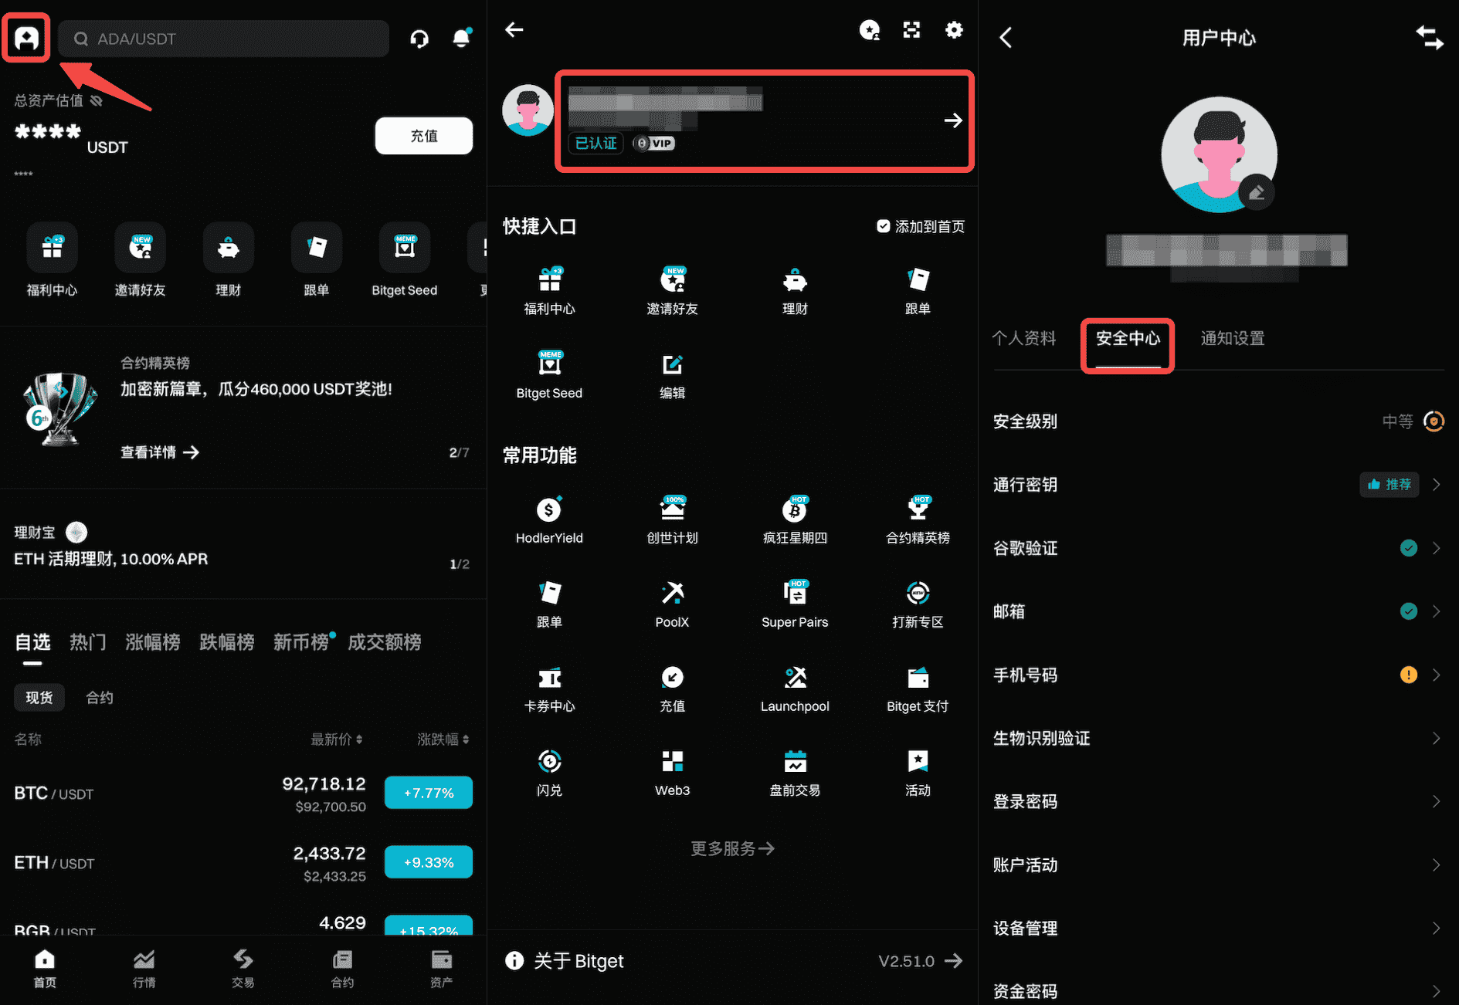Screen dimensions: 1459x1005
Task: Go to 合约 in bottom navigation
Action: (x=342, y=969)
